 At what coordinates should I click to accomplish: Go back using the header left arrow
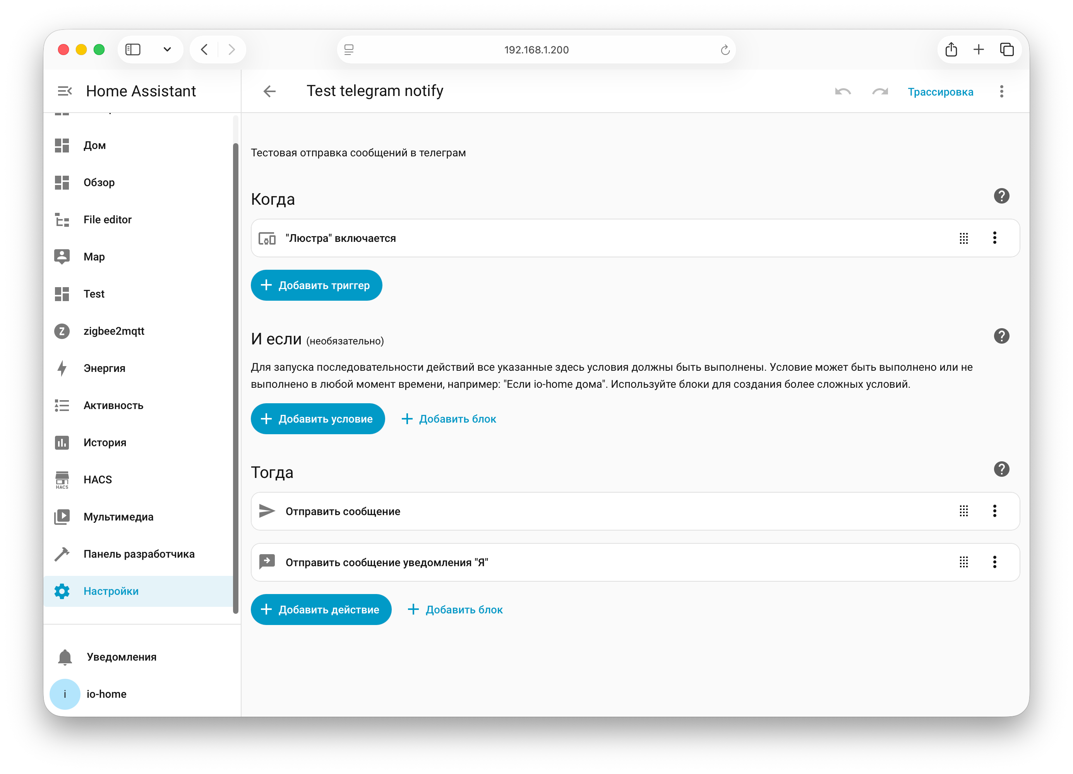coord(269,91)
